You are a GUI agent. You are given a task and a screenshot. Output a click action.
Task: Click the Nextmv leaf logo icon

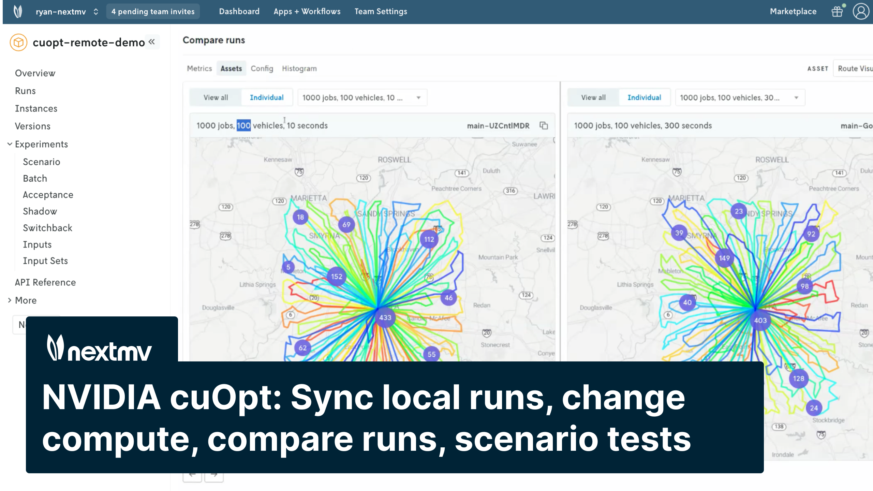pos(18,12)
